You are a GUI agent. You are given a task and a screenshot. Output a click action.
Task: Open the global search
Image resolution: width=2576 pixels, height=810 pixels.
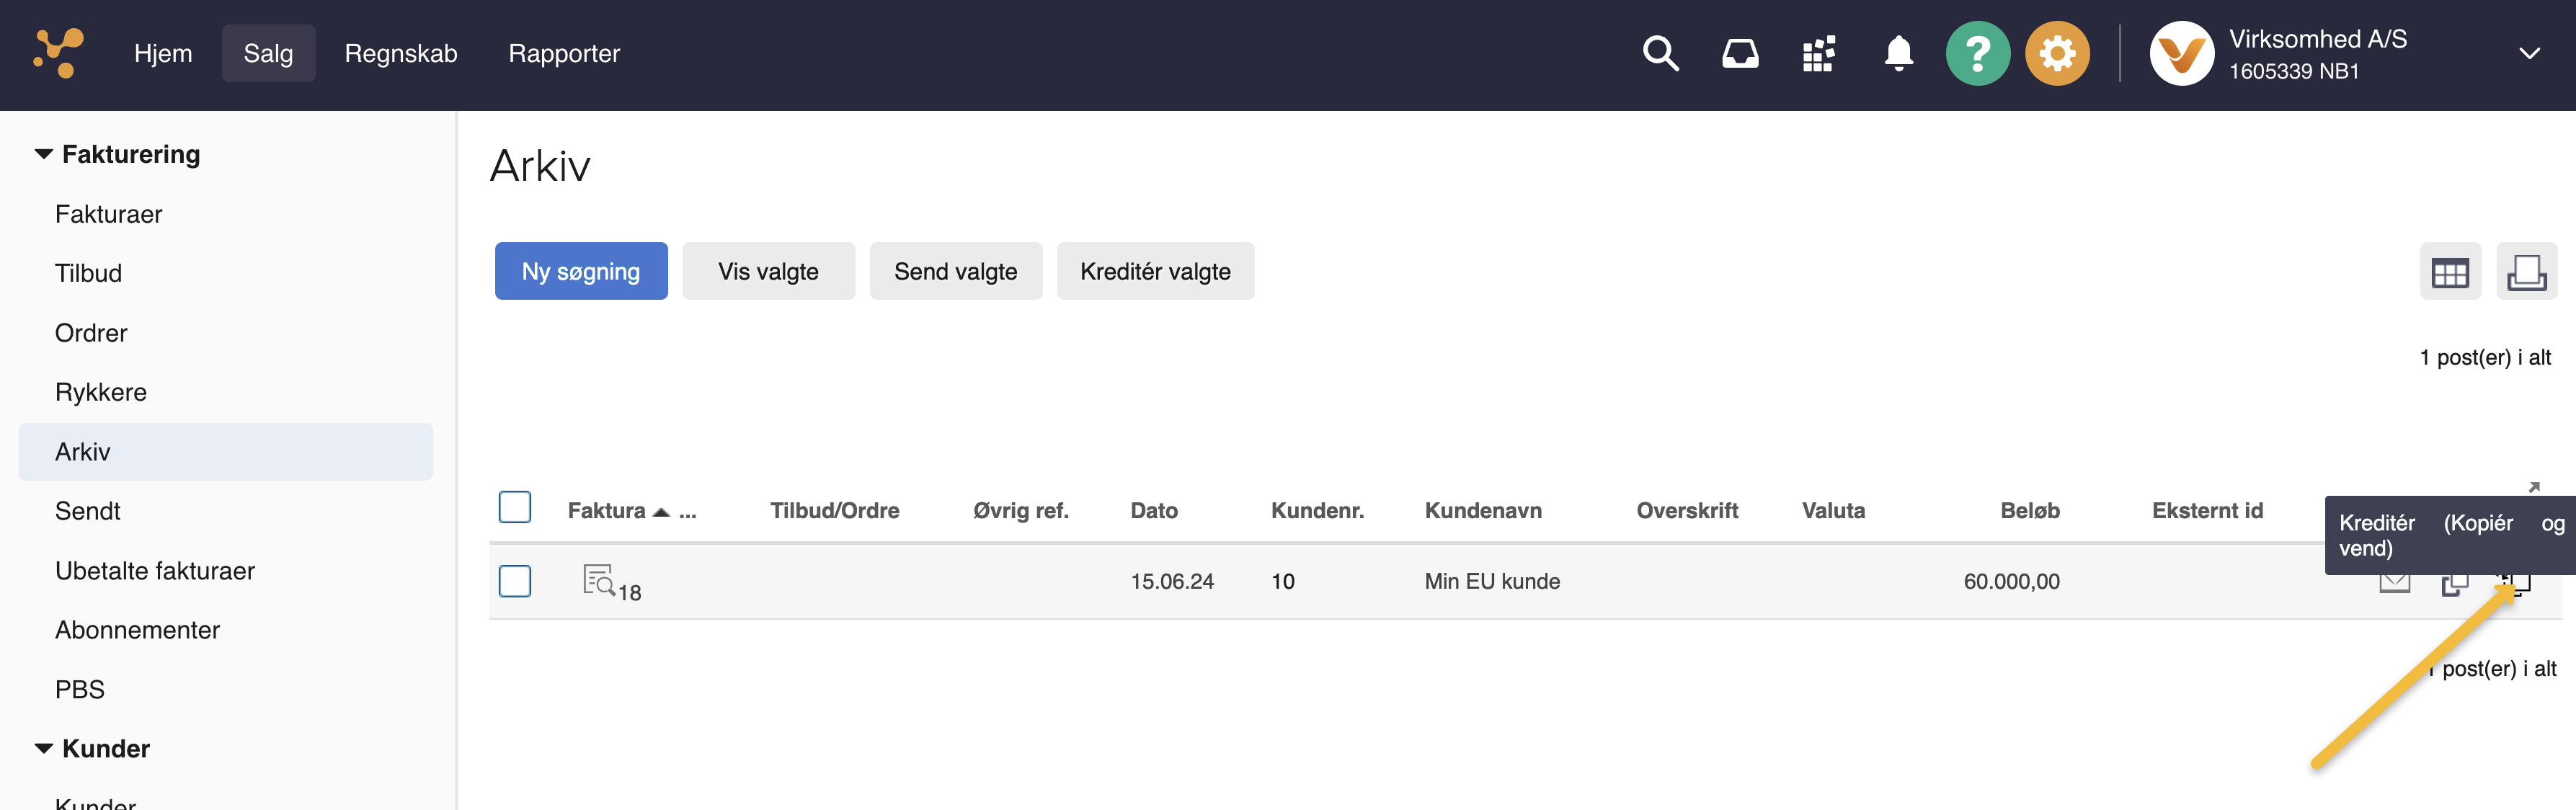[x=1660, y=53]
